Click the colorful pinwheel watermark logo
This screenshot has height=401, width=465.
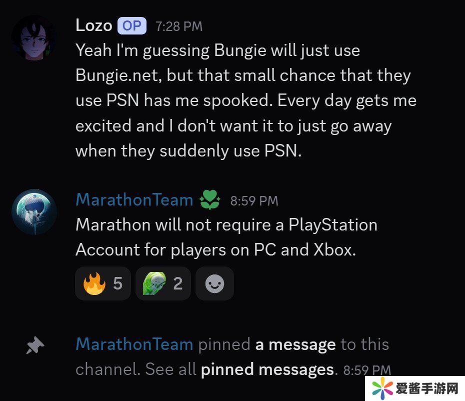click(x=382, y=388)
